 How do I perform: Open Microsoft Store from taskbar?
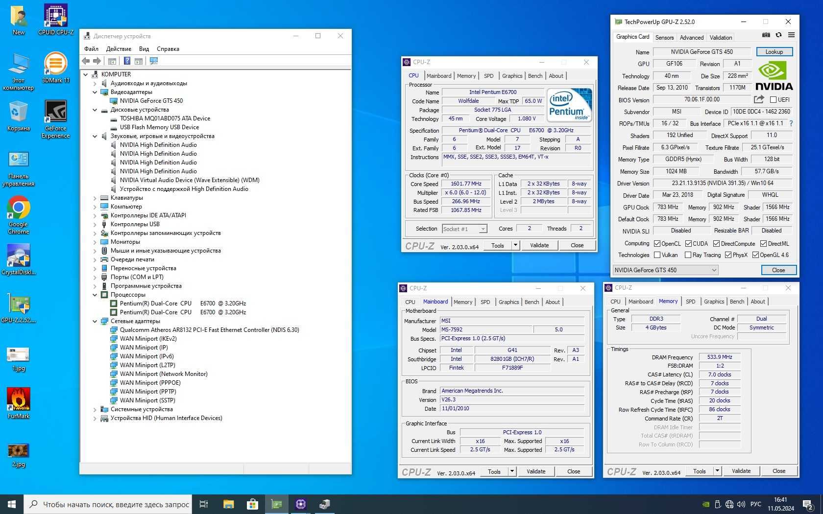tap(252, 504)
